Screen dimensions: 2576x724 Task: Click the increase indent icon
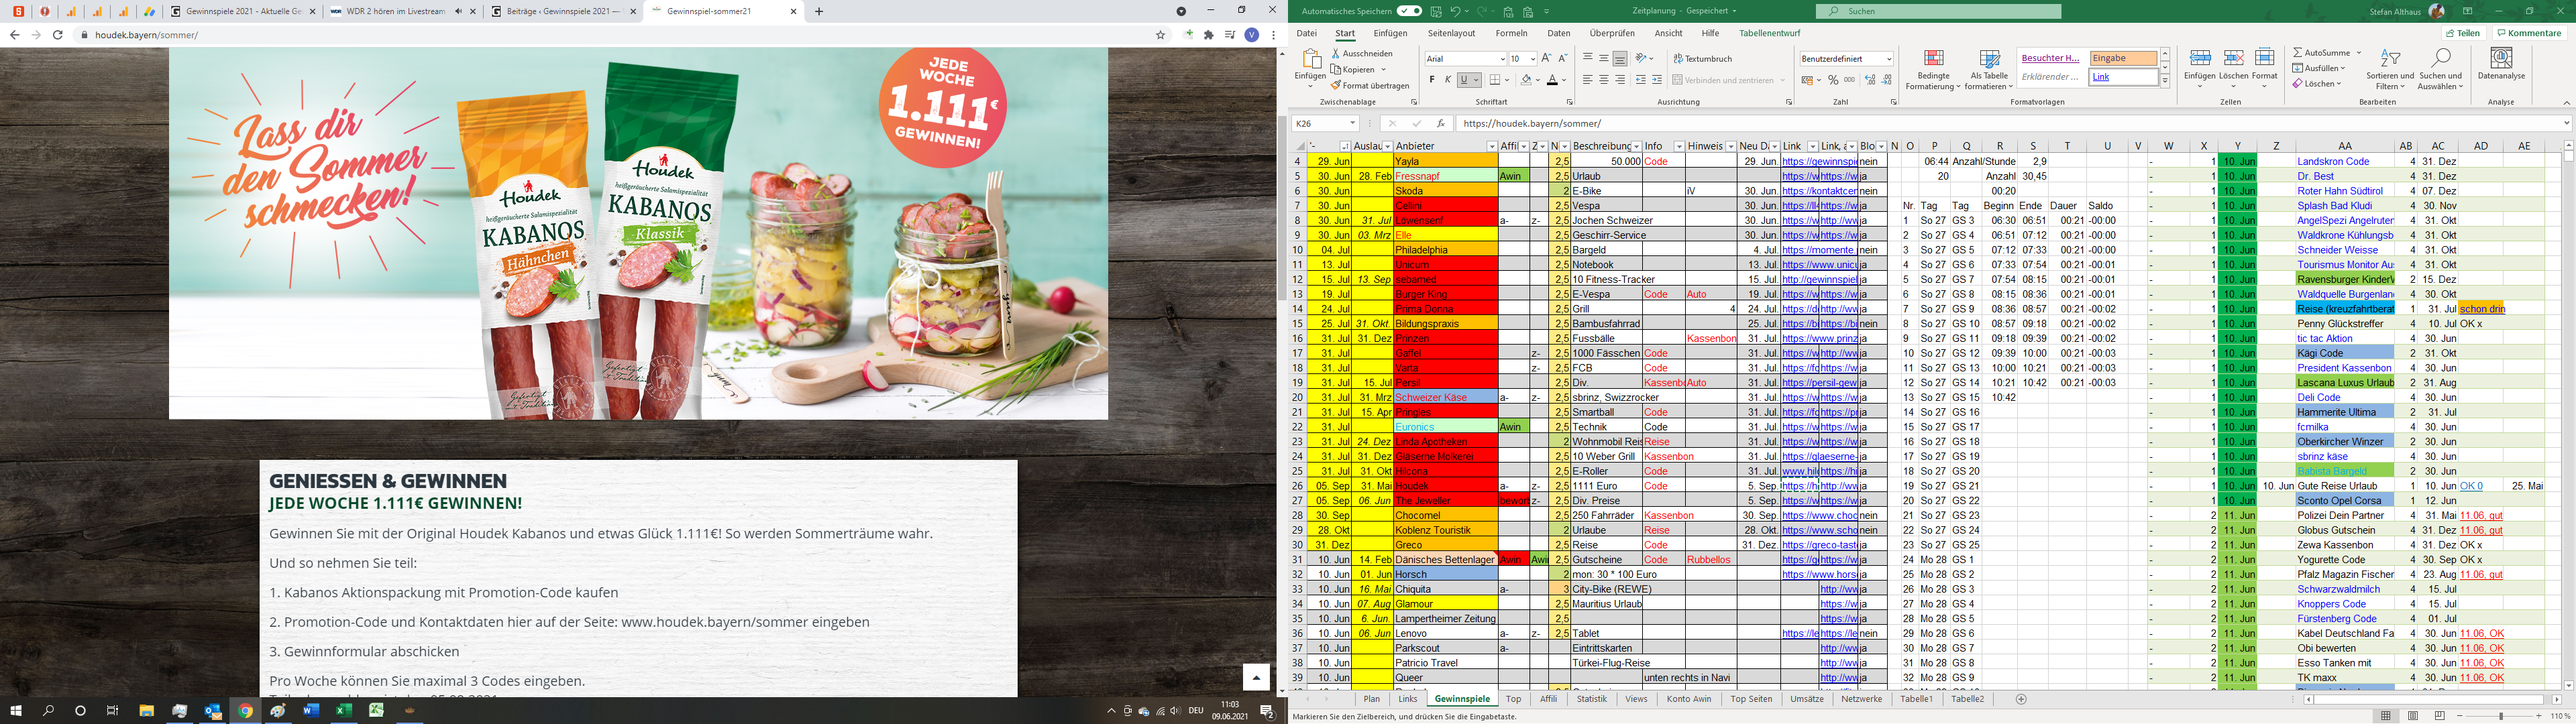click(x=1657, y=80)
